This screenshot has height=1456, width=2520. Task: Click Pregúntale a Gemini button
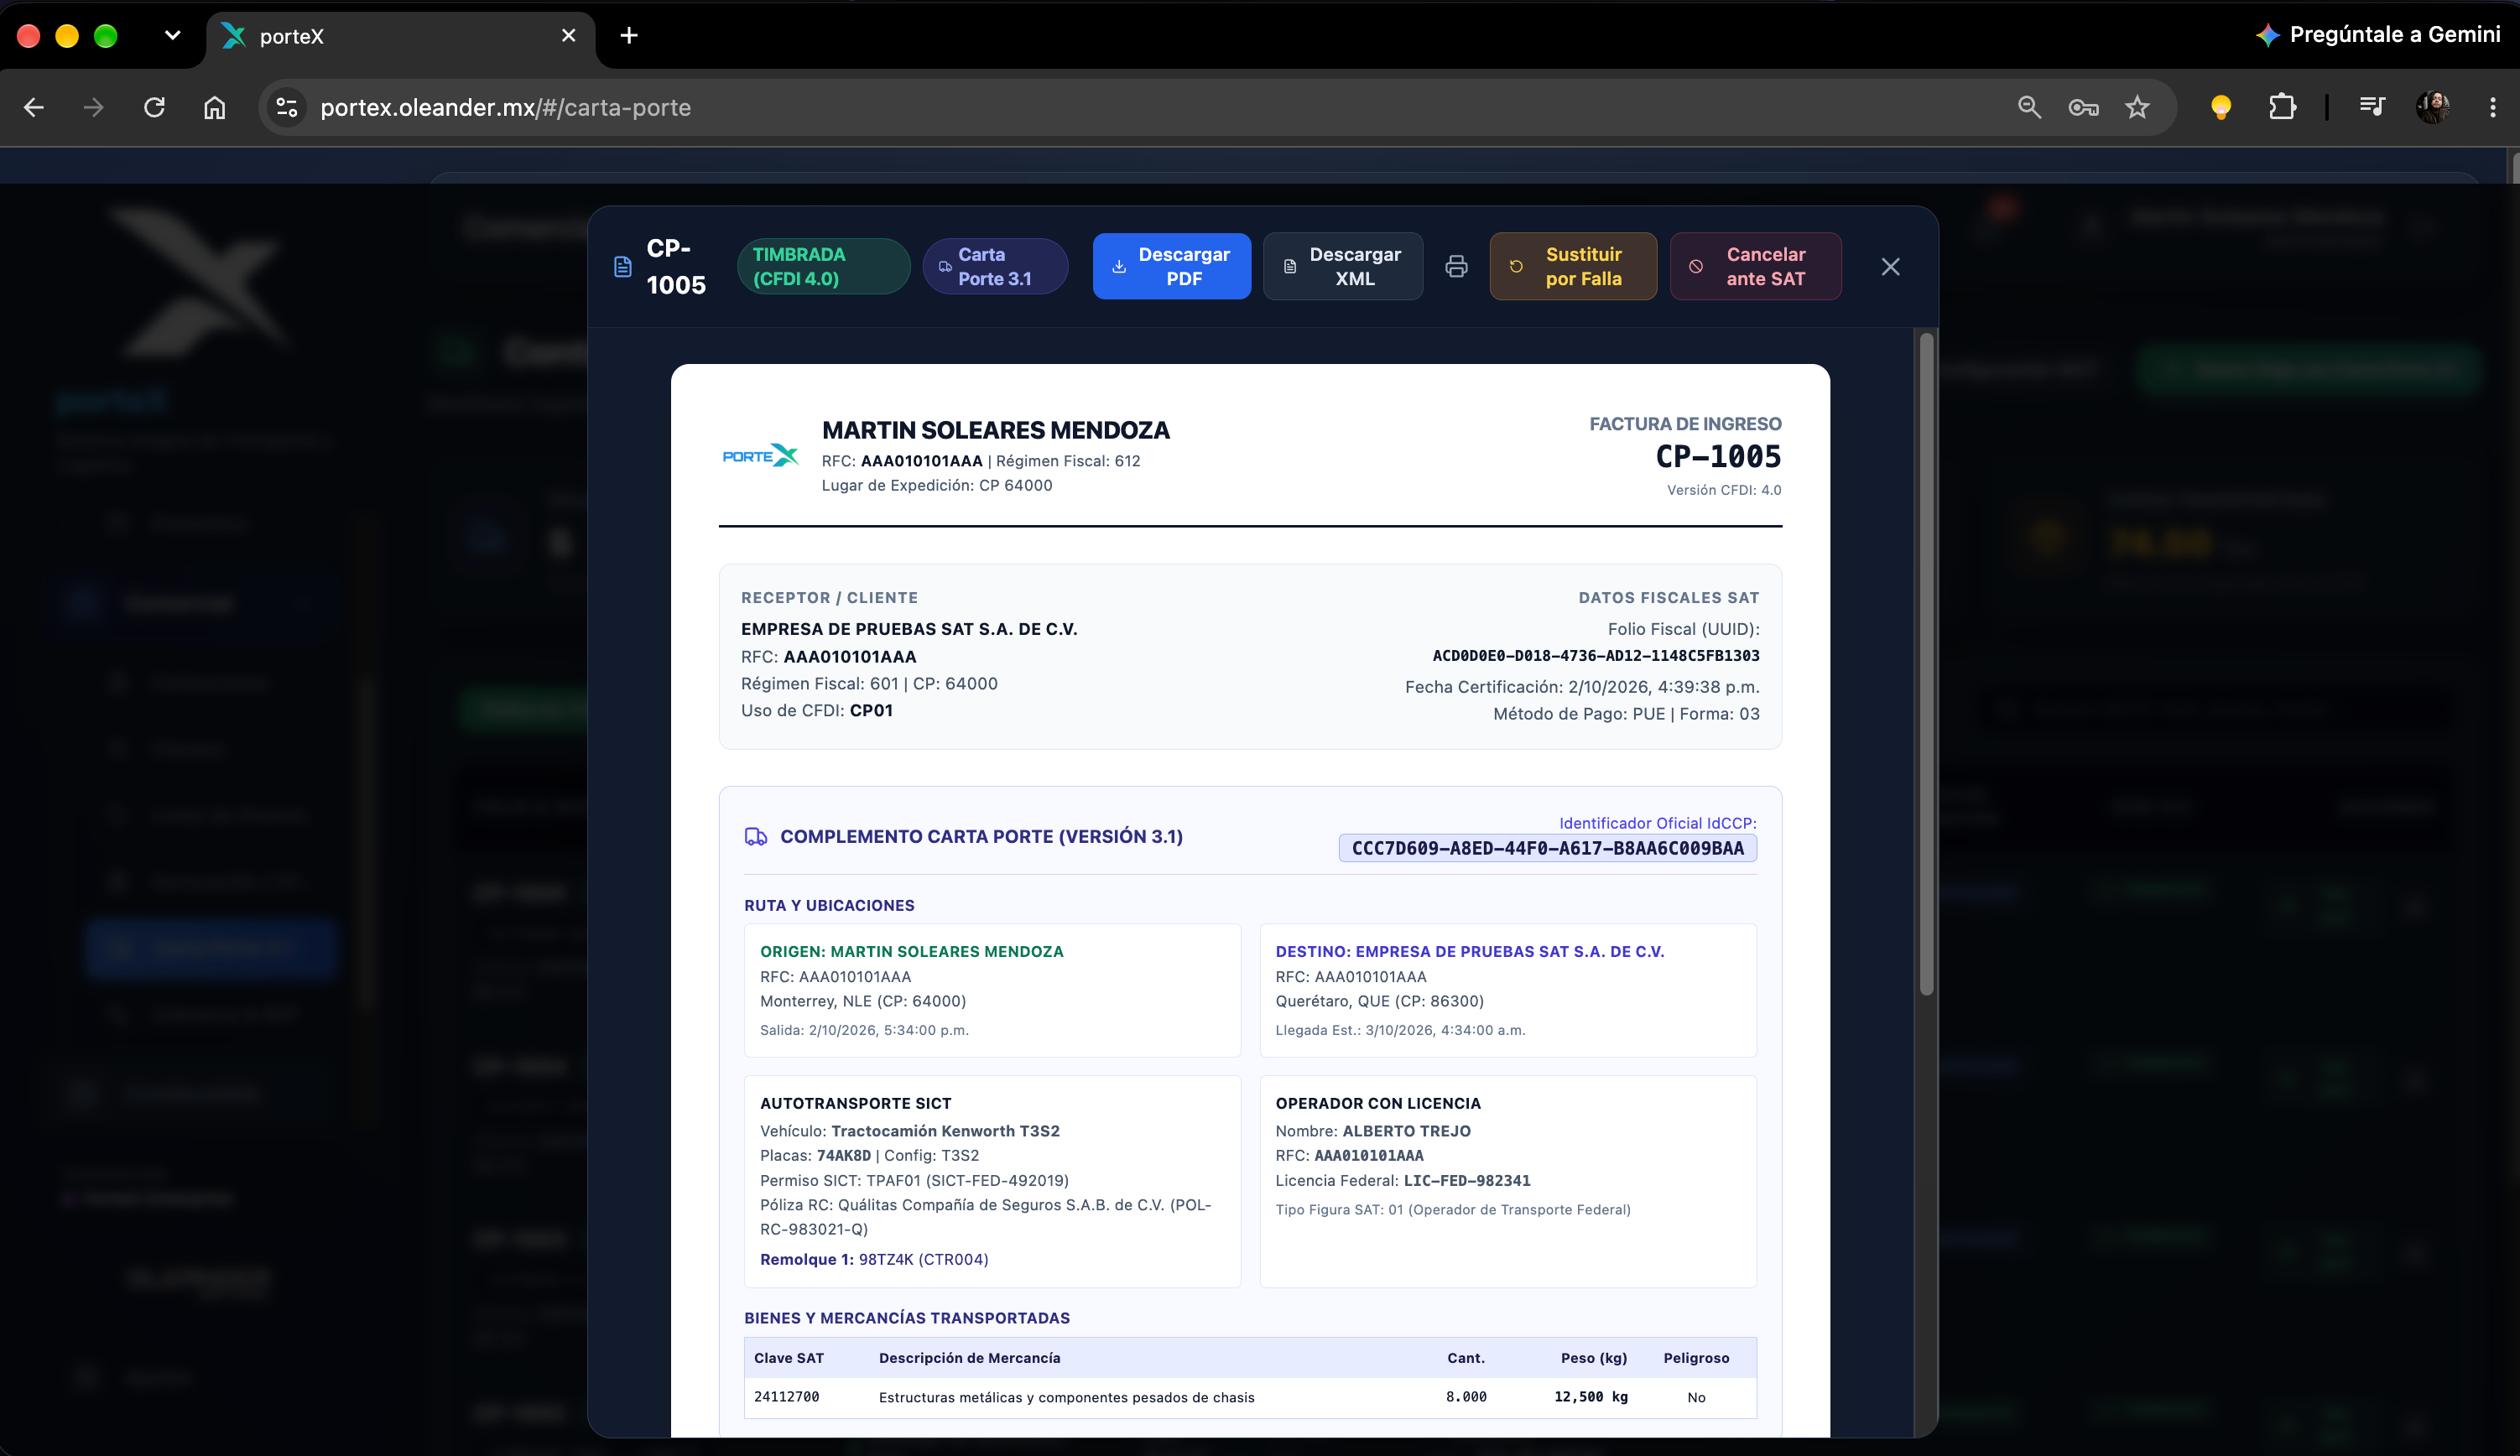pyautogui.click(x=2378, y=35)
